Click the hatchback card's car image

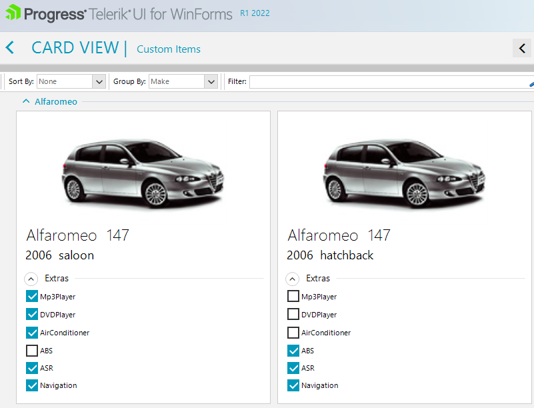point(404,173)
